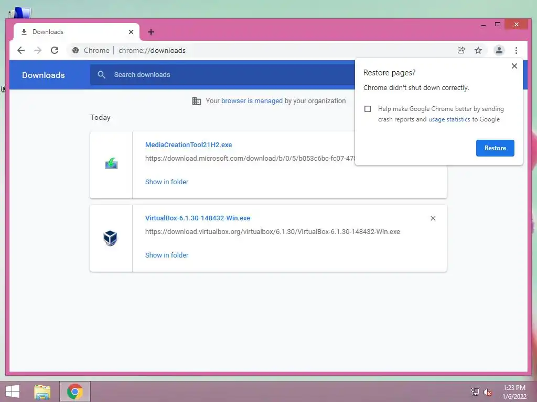
Task: Click the managed organization building icon
Action: click(x=197, y=101)
